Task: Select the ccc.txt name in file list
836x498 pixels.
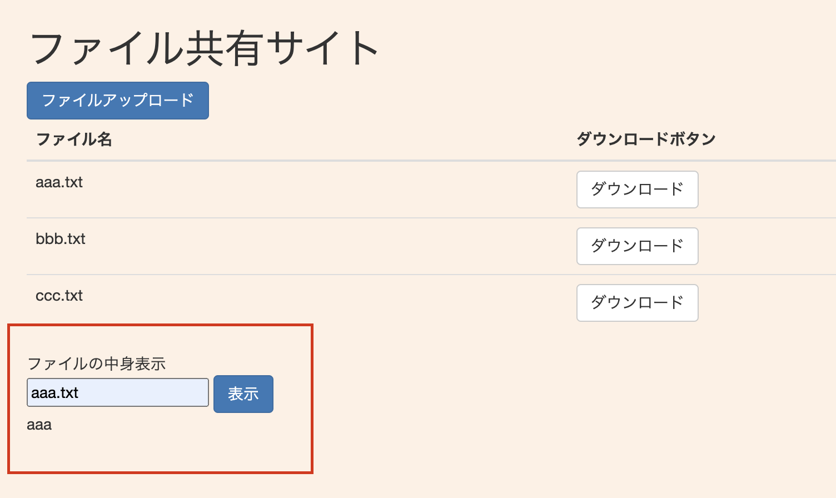Action: (x=59, y=296)
